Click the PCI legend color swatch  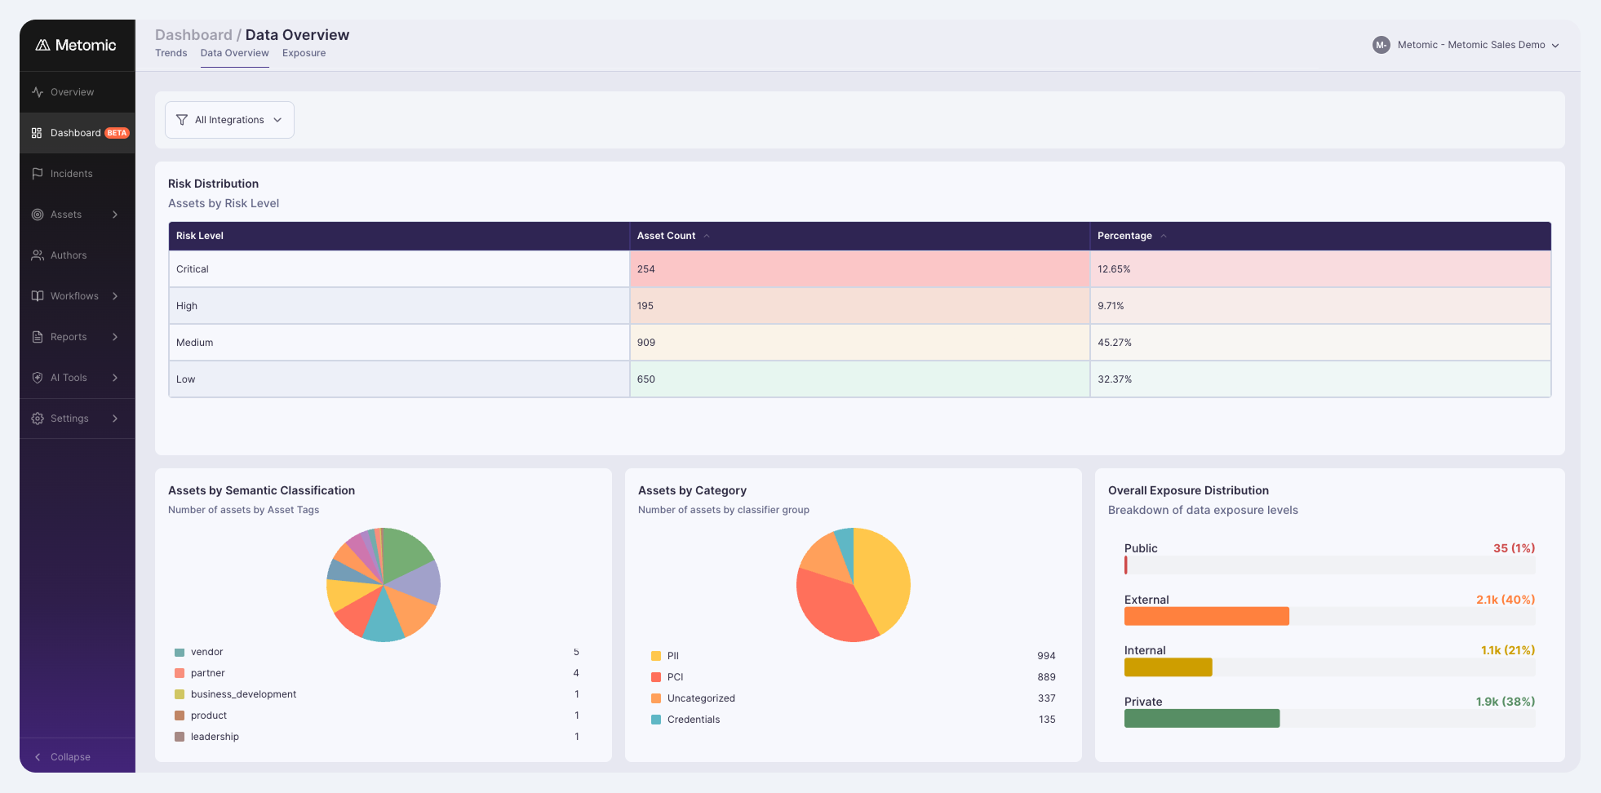pyautogui.click(x=656, y=677)
